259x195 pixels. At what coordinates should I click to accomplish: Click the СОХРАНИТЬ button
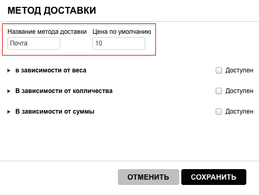click(x=214, y=177)
